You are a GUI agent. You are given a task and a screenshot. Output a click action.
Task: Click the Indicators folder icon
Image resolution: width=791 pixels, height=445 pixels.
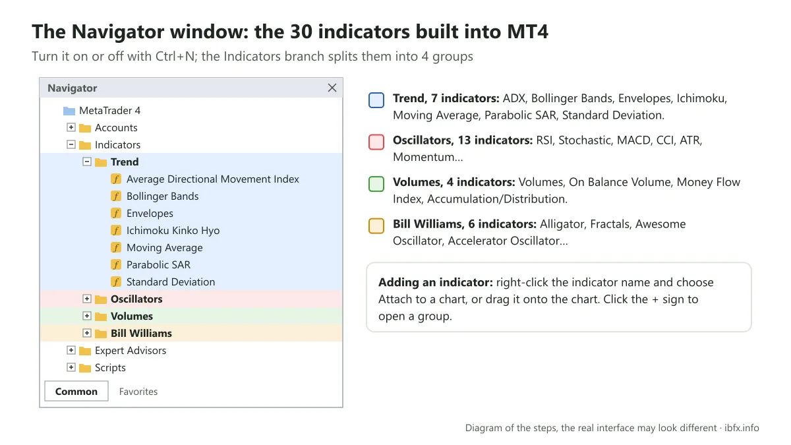85,145
